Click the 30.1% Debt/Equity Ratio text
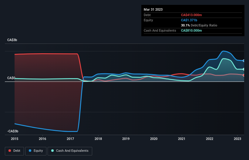 [199, 25]
